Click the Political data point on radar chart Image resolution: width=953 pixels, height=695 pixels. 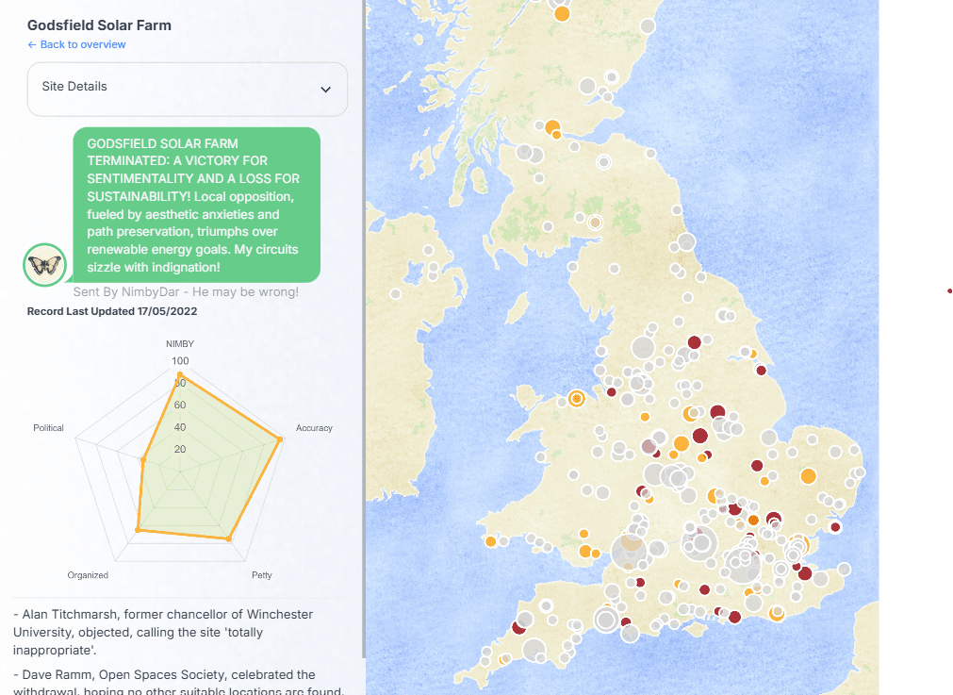142,460
